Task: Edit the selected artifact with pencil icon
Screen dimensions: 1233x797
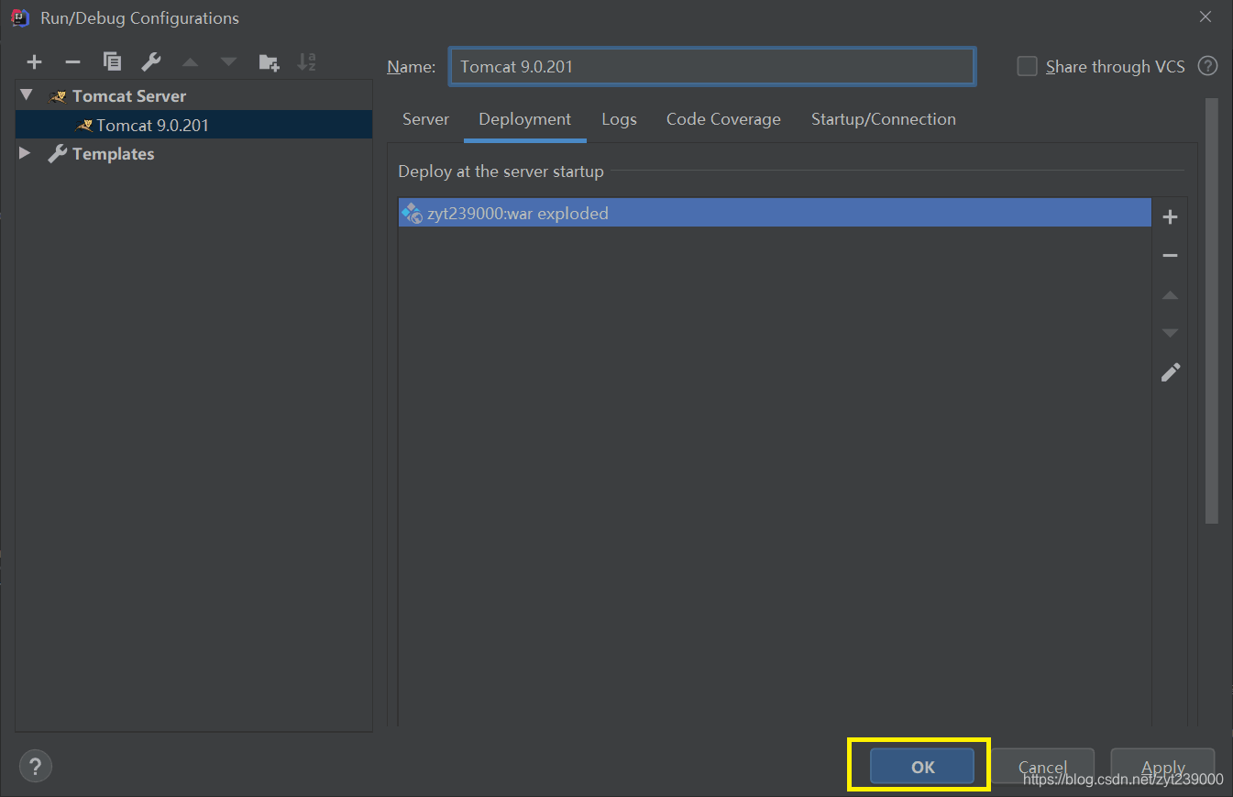Action: (1170, 372)
